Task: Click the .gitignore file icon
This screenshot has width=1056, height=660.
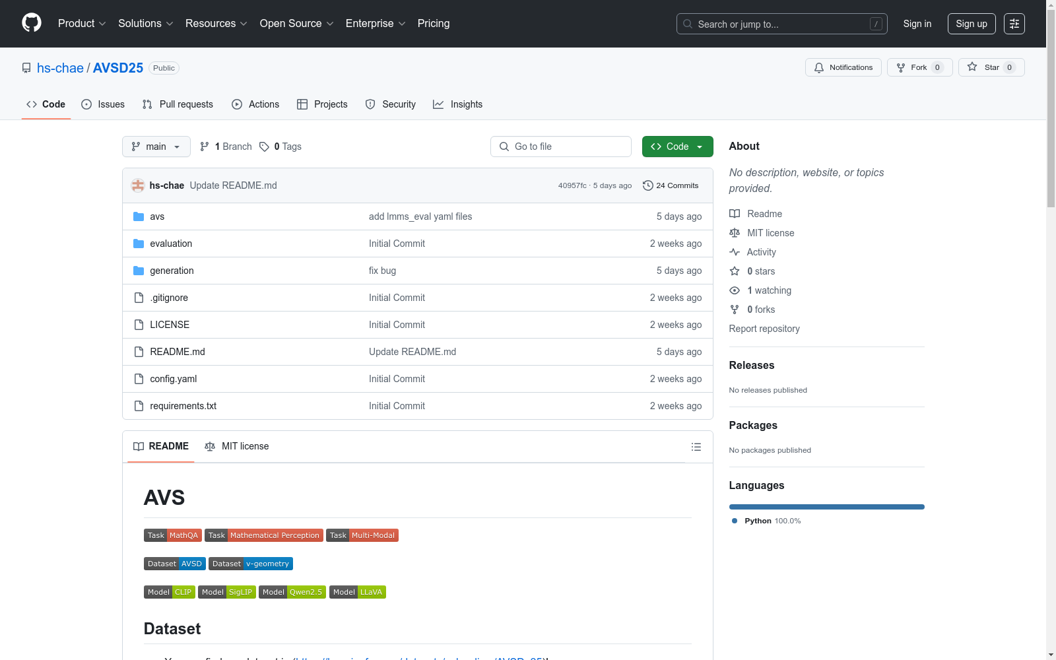Action: coord(139,298)
